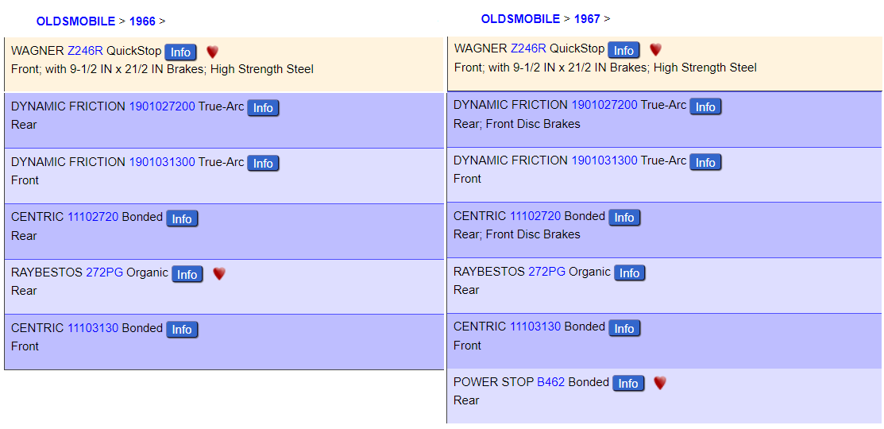
Task: Open Info for 1966 Wagner Z246R QuickStop
Action: [180, 52]
